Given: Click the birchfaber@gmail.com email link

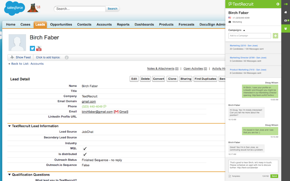Looking at the screenshot, I should coord(97,112).
